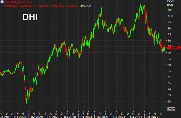Click the "N/A, N/A" text in the header

point(86,6)
